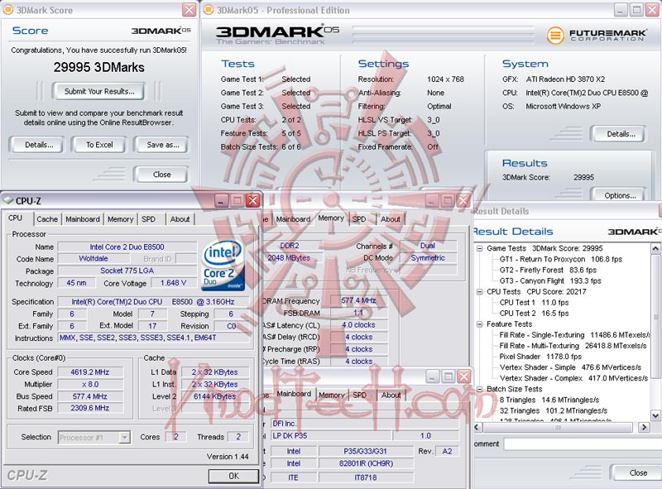The height and width of the screenshot is (489, 662).
Task: Select 32 Triangles result row
Action: [x=554, y=411]
